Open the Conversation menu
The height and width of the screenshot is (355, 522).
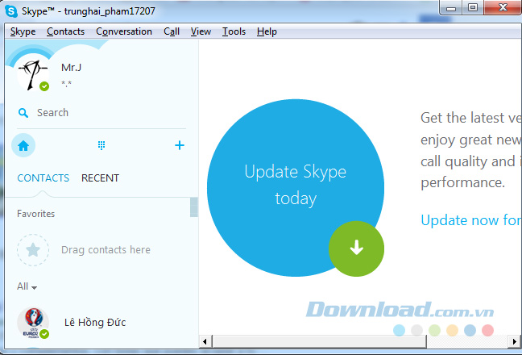pos(124,31)
